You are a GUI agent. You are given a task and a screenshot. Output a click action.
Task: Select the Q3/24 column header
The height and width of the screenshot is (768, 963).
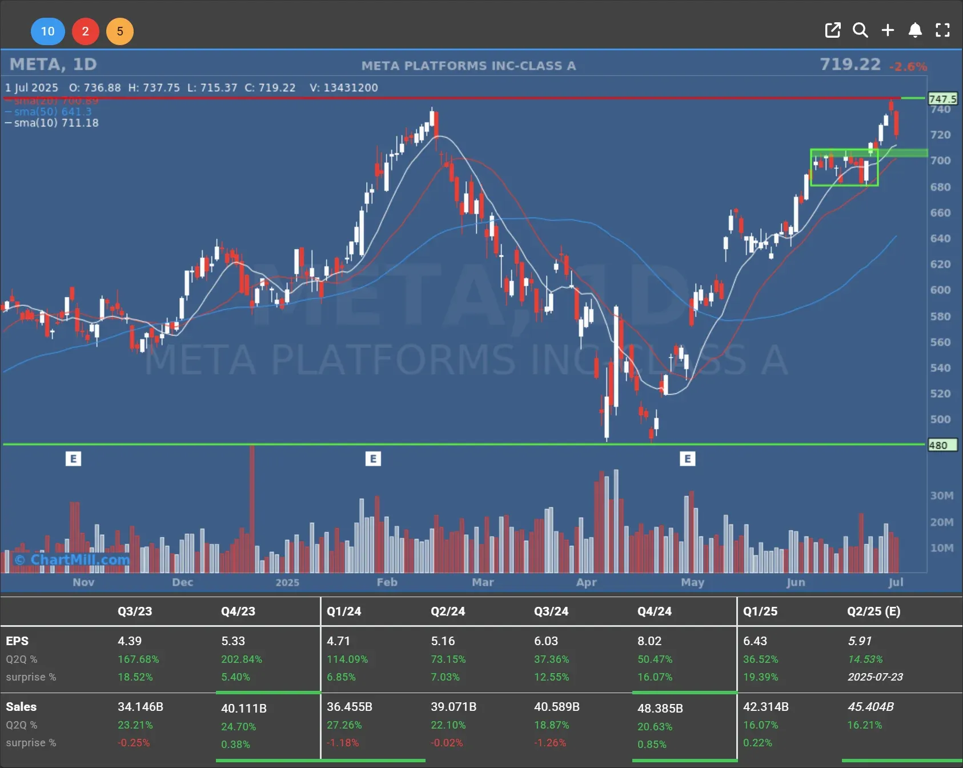point(551,611)
